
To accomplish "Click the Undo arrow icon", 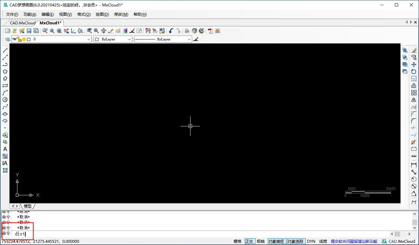I will [x=171, y=31].
